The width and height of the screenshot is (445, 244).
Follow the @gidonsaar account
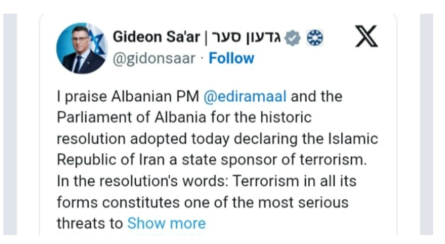click(x=231, y=58)
